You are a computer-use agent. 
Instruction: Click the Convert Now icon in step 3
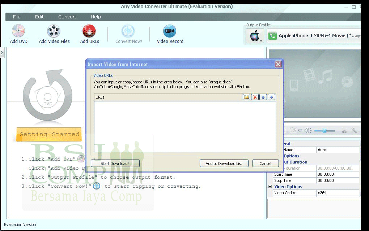point(97,186)
